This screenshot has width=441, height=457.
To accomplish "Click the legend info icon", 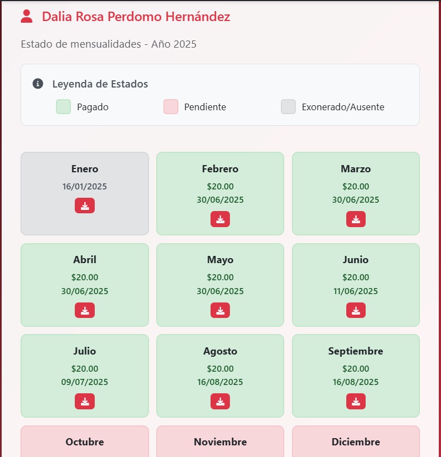I will (38, 84).
